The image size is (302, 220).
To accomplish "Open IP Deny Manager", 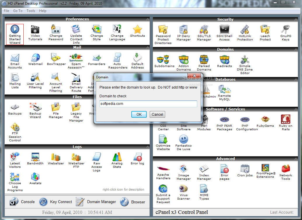I will 184,33.
